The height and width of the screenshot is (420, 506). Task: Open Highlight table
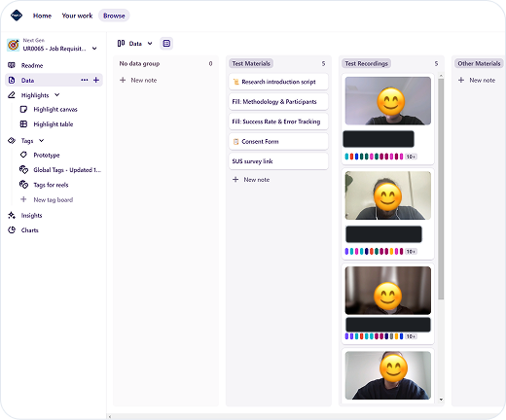point(54,124)
